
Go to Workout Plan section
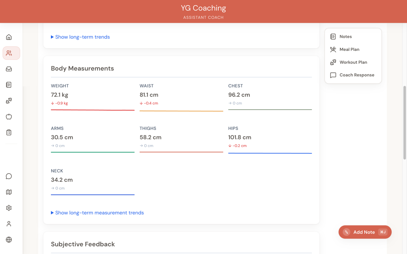353,62
